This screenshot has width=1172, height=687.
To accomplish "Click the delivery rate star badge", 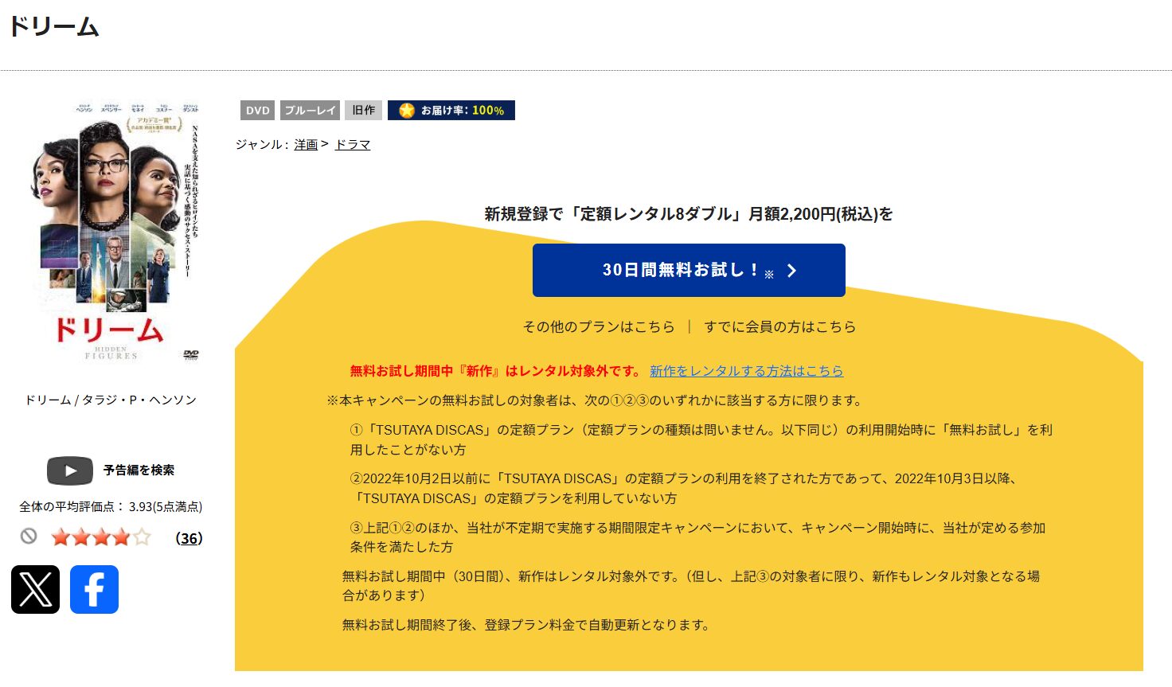I will 407,111.
